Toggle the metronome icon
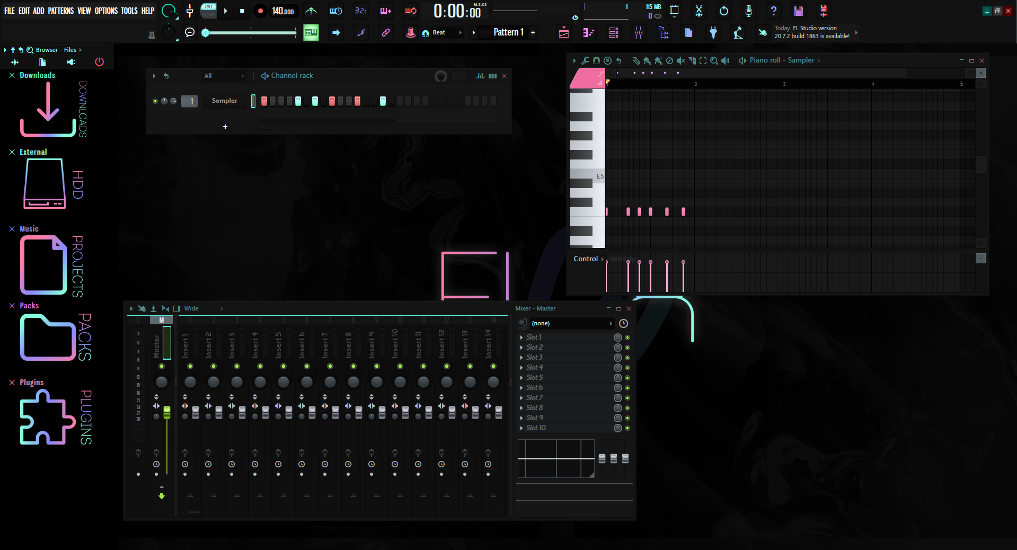The image size is (1017, 550). tap(312, 11)
